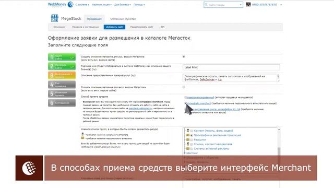Click the category list scroll-up arrow

coord(279,130)
